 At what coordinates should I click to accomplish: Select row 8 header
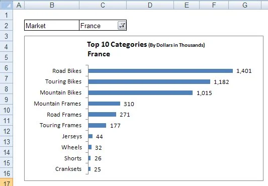[x=7, y=89]
